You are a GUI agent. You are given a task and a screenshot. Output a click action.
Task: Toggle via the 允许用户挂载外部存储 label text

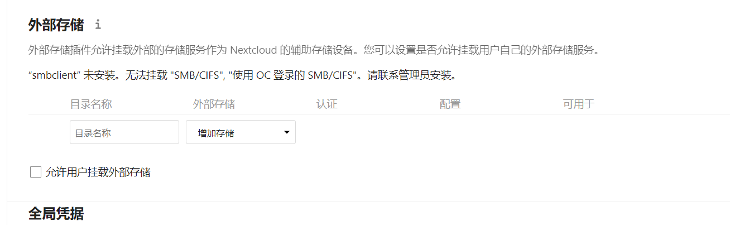[98, 172]
